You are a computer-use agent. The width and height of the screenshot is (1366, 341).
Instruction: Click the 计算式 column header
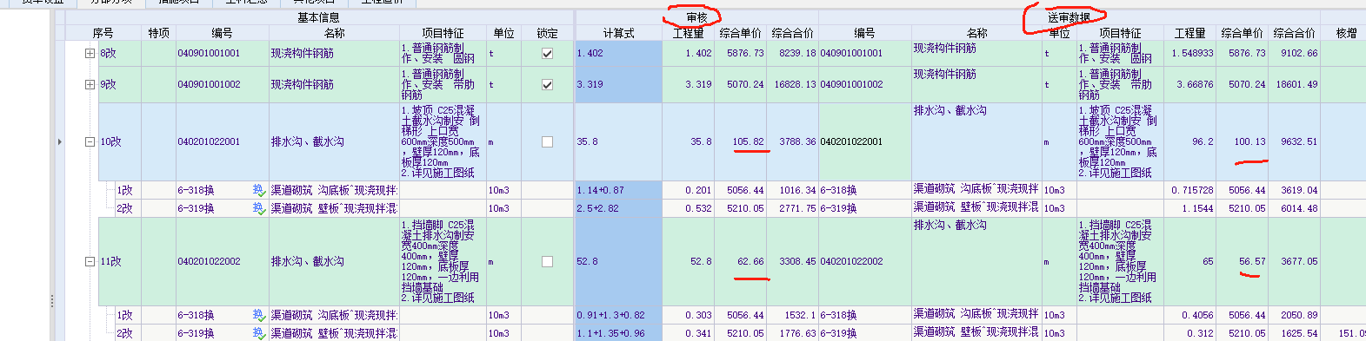tap(618, 33)
